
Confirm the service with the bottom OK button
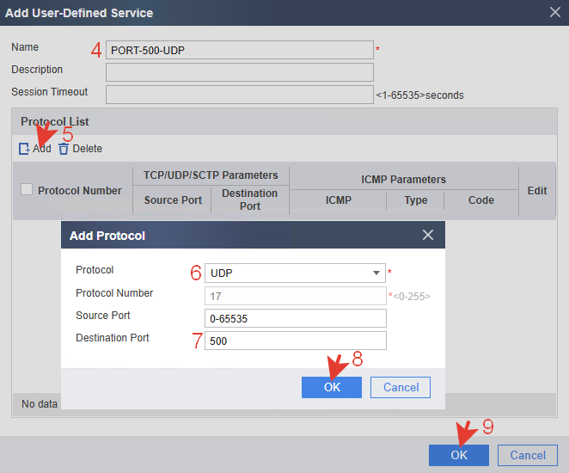[459, 455]
